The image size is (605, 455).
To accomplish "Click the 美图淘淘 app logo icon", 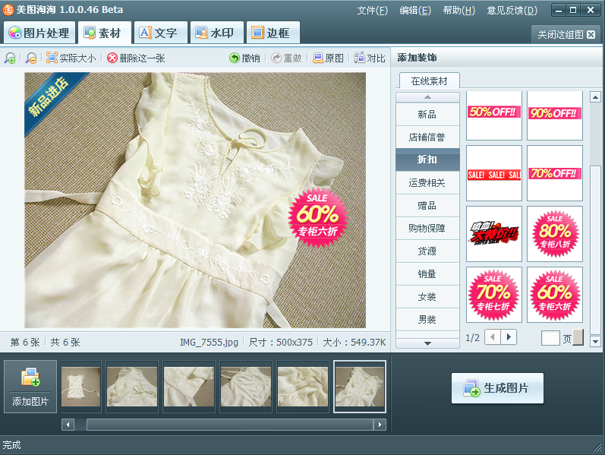I will tap(8, 10).
